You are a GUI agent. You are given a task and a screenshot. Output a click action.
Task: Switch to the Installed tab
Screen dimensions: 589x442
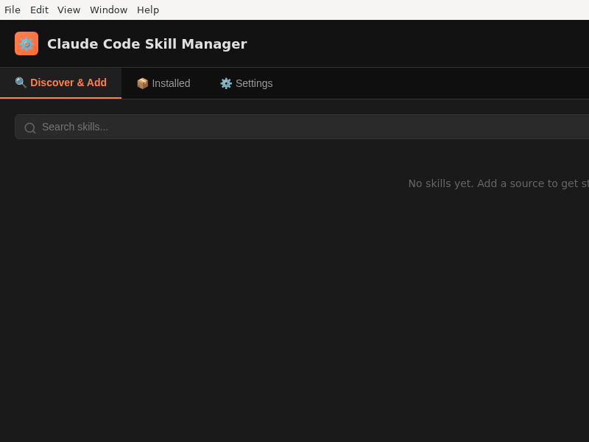point(163,83)
